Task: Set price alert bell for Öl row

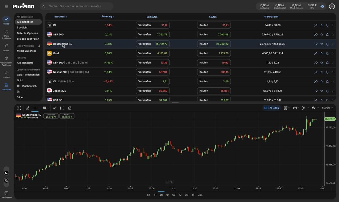Action: coord(327,25)
